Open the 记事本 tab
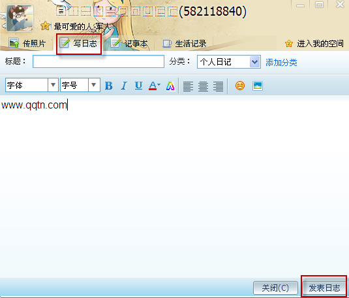This screenshot has height=298, width=349. click(129, 43)
